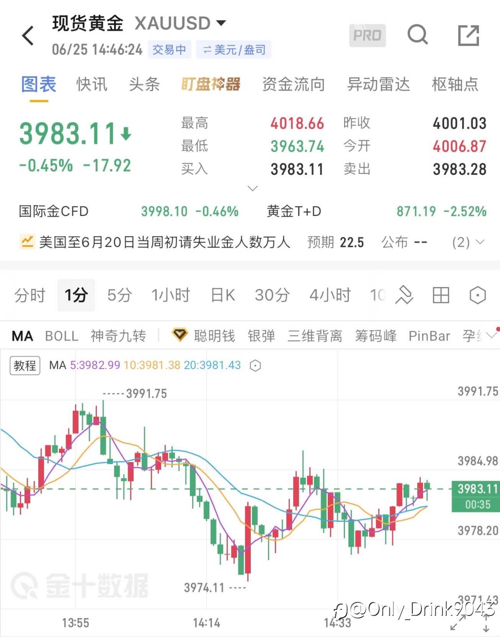Open the XAUUSD symbol dropdown arrow
Viewport: 500px width, 637px height.
coord(221,23)
